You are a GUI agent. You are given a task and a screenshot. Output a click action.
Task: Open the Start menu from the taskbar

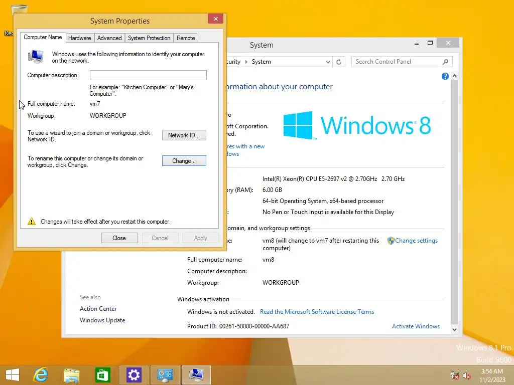(13, 375)
